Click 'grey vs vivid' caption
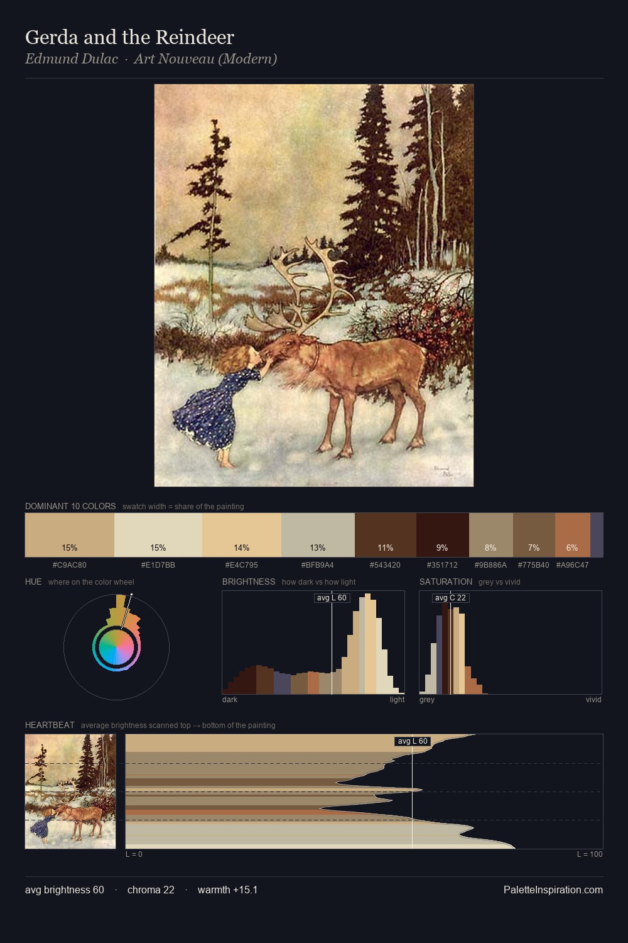Viewport: 628px width, 943px height. pos(499,582)
